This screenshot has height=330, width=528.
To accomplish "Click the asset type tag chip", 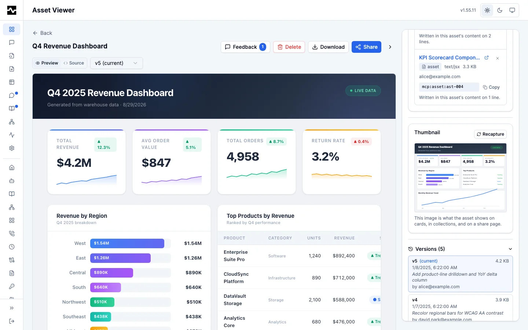I will coord(430,67).
